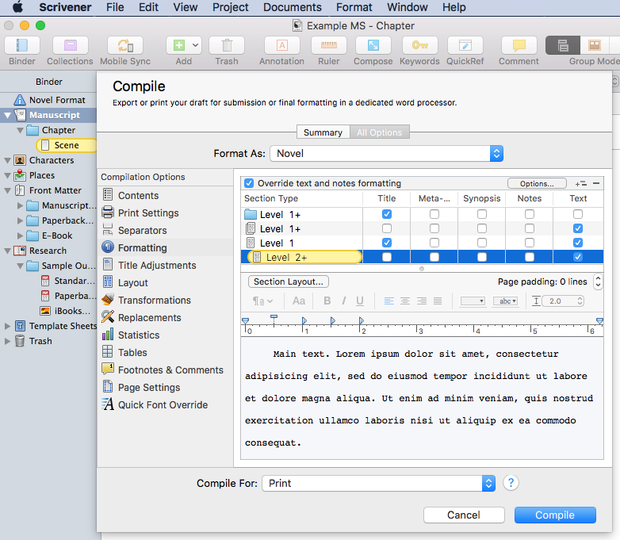Open the Keywords panel icon
The height and width of the screenshot is (540, 620).
click(419, 45)
